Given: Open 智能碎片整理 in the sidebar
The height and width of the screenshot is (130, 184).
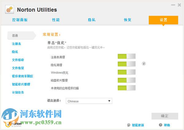Looking at the screenshot, I should coord(21,84).
